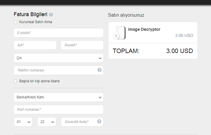Open the country dropdown showing Çin
This screenshot has height=135, width=211.
pos(59,58)
